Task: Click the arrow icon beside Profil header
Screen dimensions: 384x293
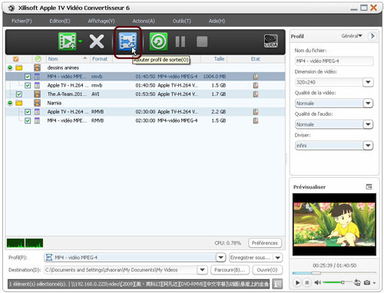Action: [372, 36]
